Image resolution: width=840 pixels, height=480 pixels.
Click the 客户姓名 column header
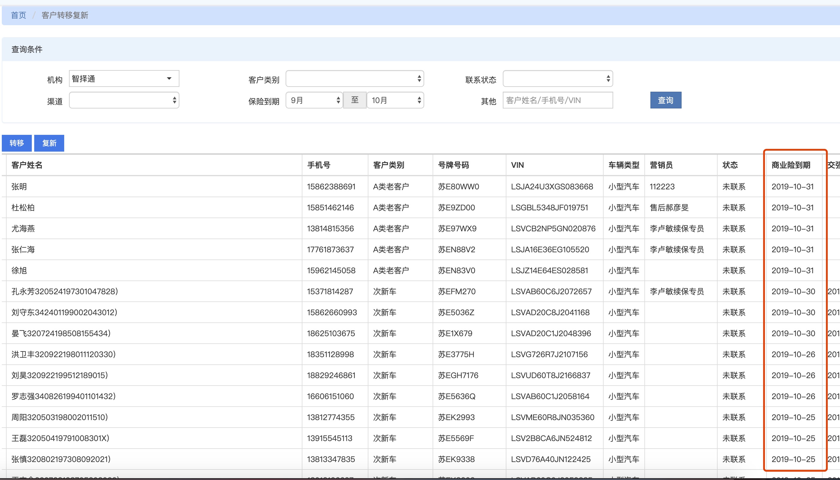coord(27,165)
